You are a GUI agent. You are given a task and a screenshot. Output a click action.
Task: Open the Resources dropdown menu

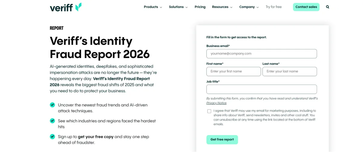222,7
